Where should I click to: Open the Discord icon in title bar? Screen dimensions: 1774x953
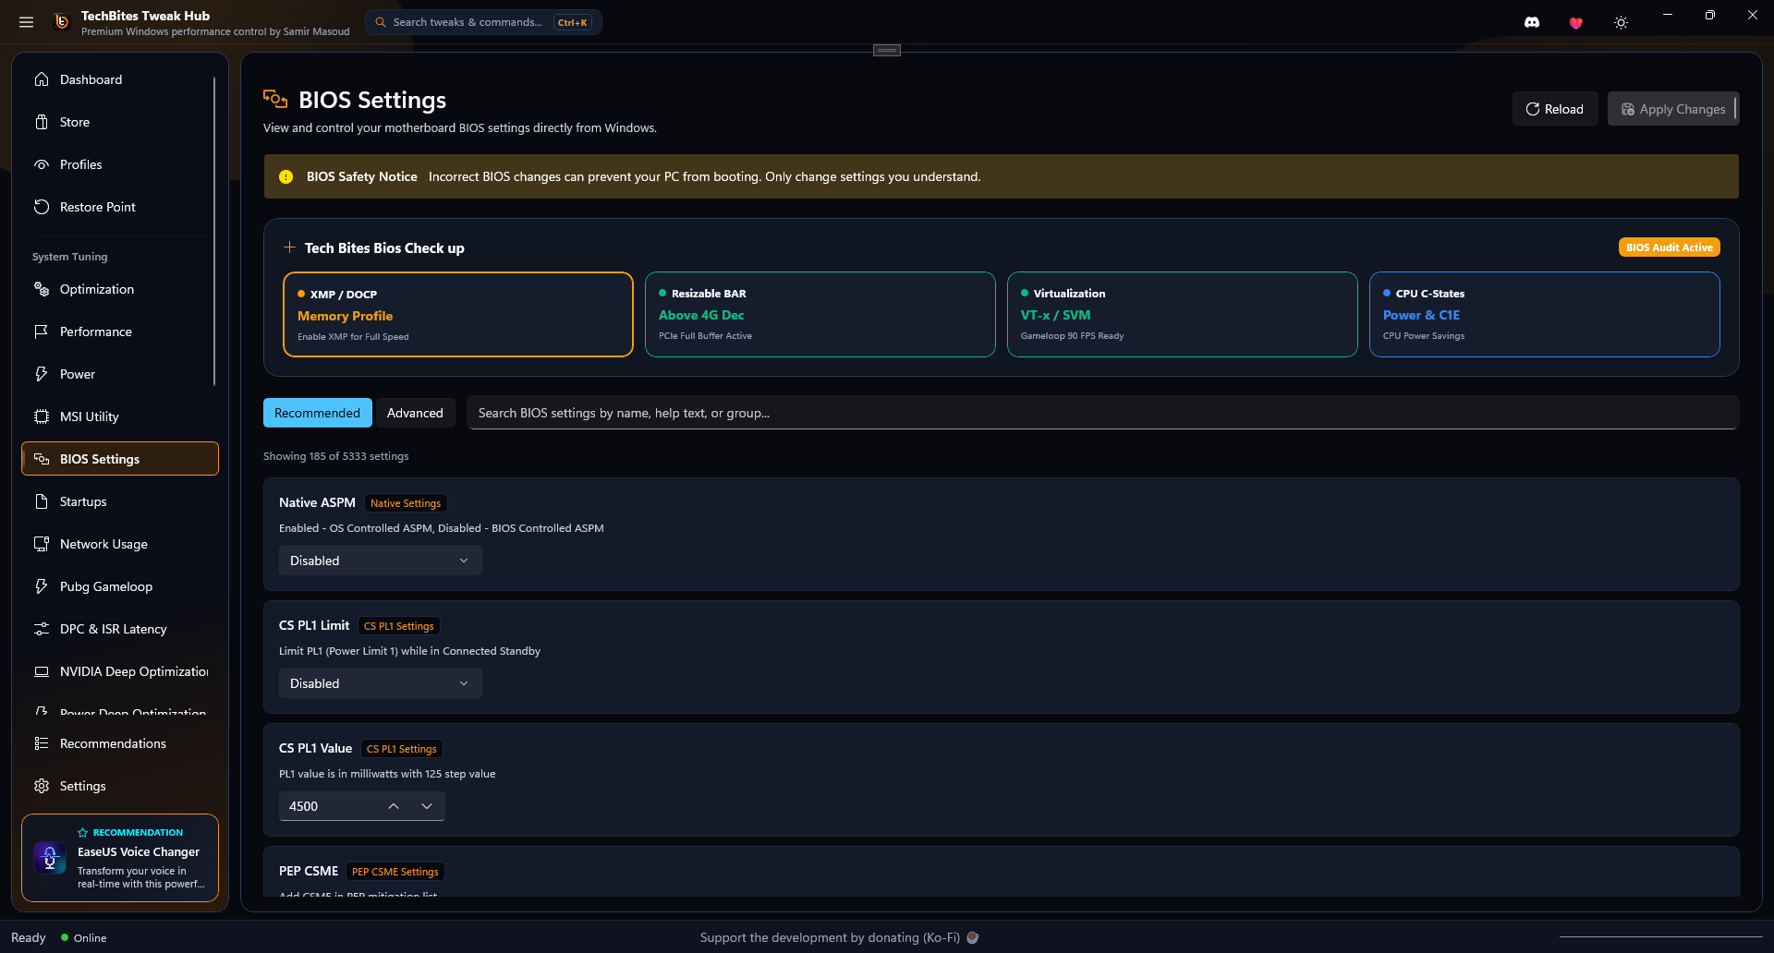point(1532,22)
